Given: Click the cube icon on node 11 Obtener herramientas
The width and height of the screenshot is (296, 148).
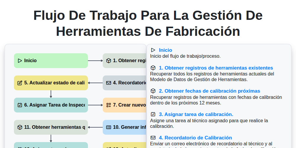Looking at the screenshot, I should pyautogui.click(x=20, y=127).
